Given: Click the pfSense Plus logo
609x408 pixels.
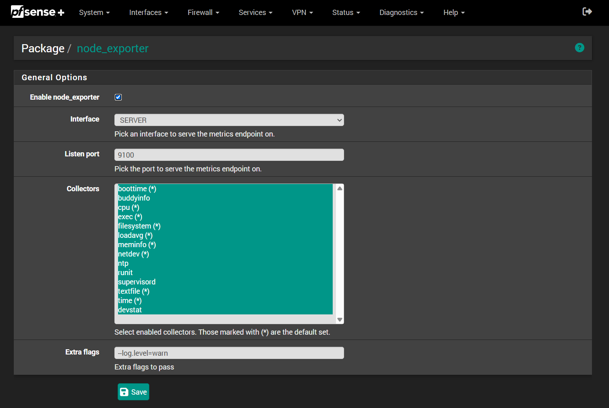Looking at the screenshot, I should point(37,12).
